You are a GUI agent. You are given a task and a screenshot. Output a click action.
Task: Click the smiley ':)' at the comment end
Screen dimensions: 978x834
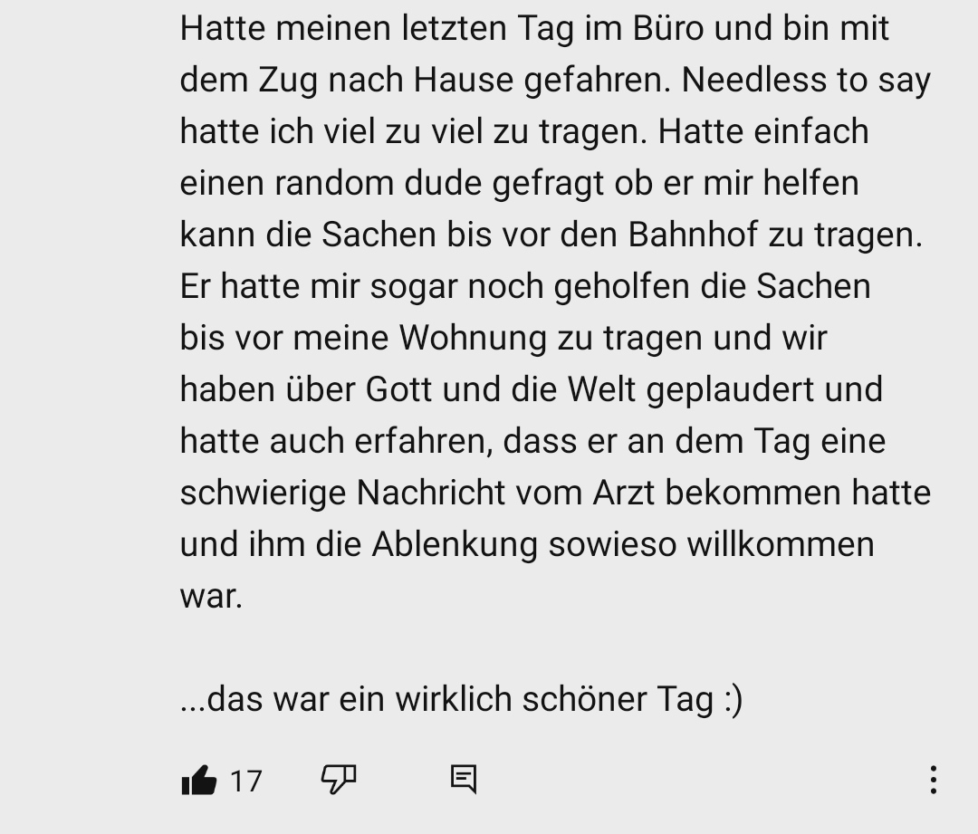(733, 700)
